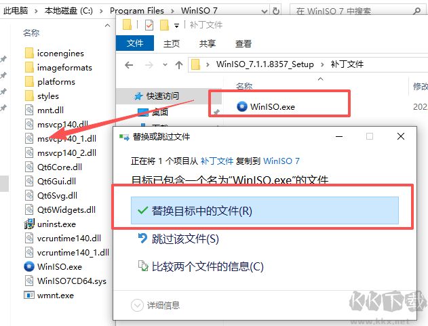
Task: Select the styles folder icon
Action: pyautogui.click(x=29, y=96)
